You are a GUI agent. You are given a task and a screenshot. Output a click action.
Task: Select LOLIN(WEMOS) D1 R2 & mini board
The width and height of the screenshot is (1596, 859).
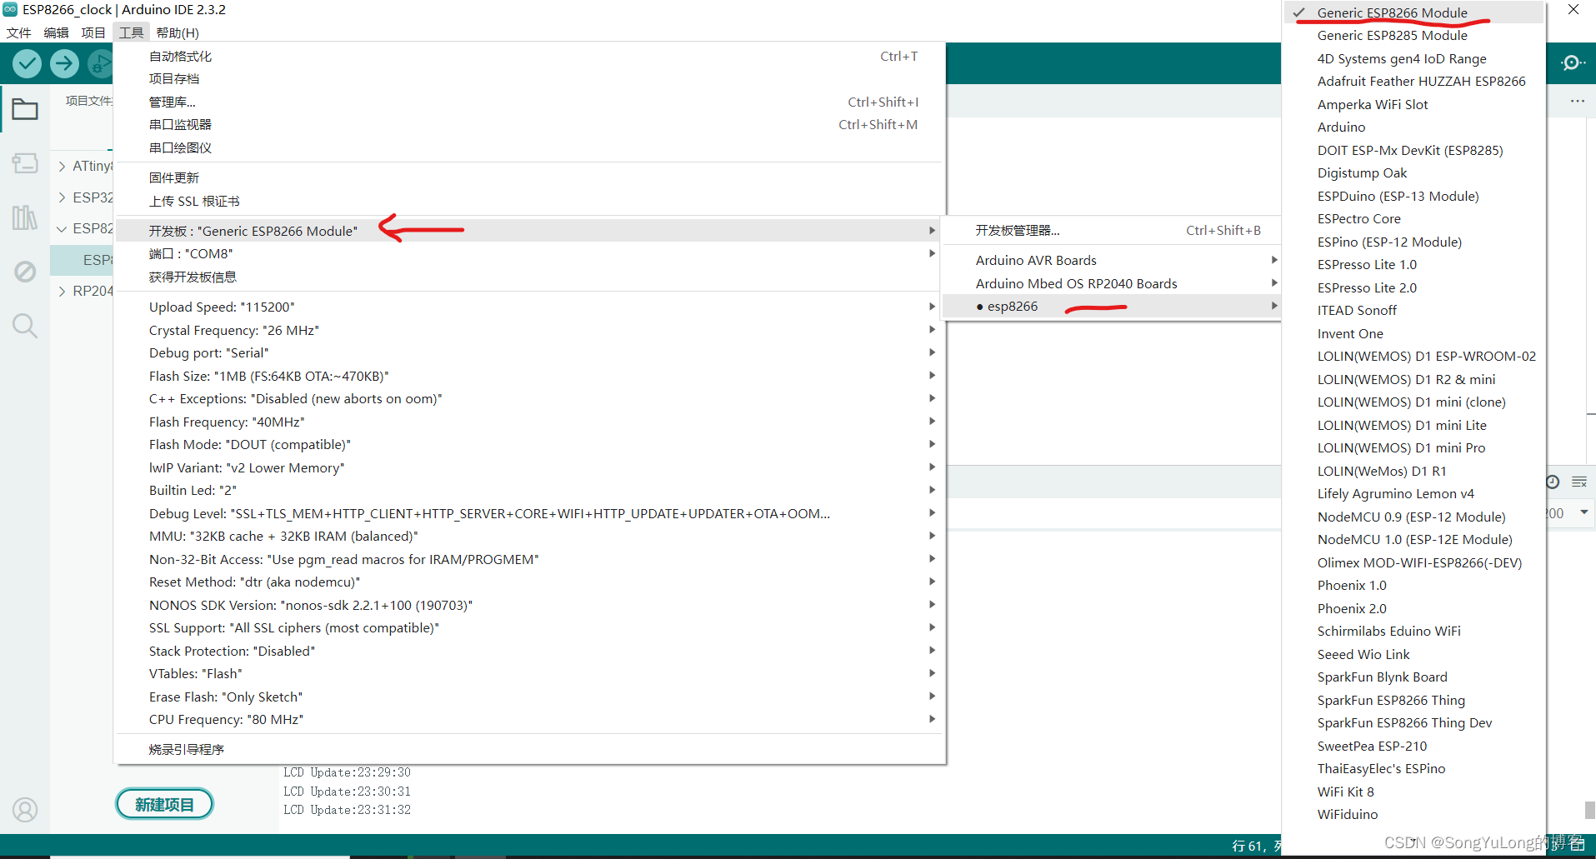coord(1413,380)
